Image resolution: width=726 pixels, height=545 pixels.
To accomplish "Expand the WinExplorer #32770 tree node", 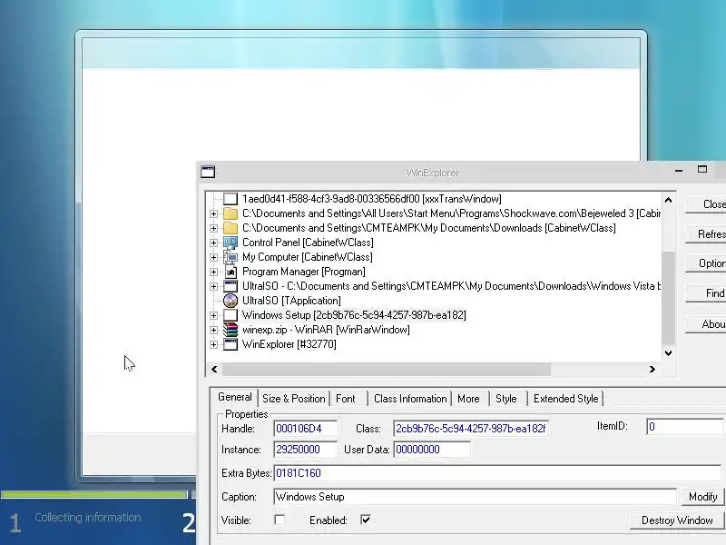I will pos(213,344).
